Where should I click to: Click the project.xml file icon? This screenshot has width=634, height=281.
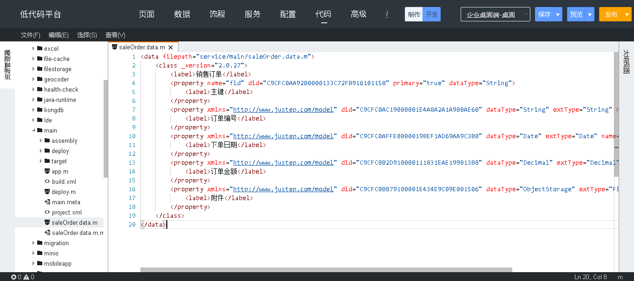tap(47, 212)
